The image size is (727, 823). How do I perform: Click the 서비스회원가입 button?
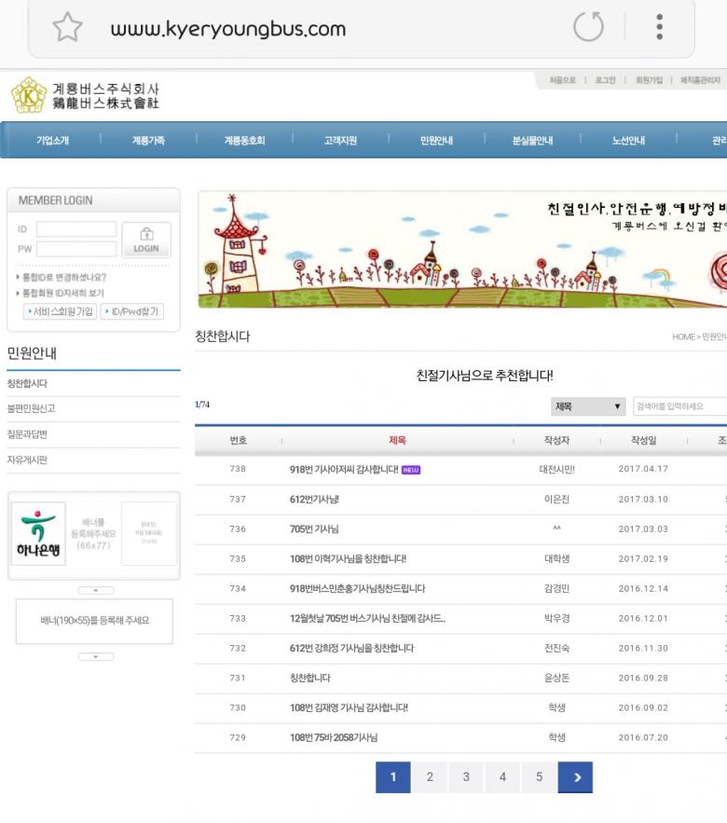pos(60,311)
